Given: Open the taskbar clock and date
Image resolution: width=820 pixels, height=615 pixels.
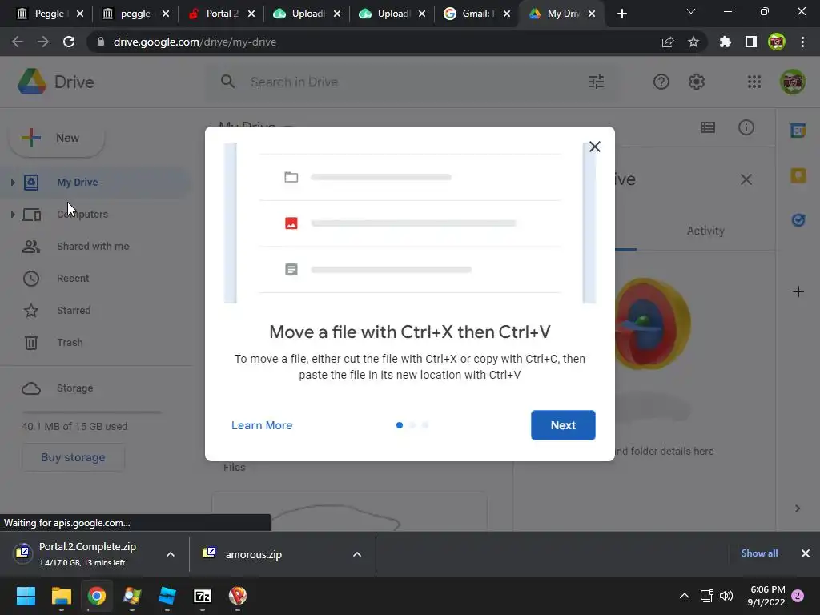Looking at the screenshot, I should tap(766, 596).
